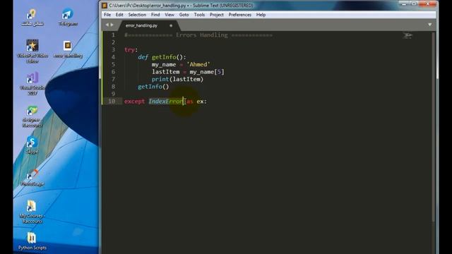This screenshot has height=254, width=452.
Task: Open the Goto menu
Action: point(184,15)
